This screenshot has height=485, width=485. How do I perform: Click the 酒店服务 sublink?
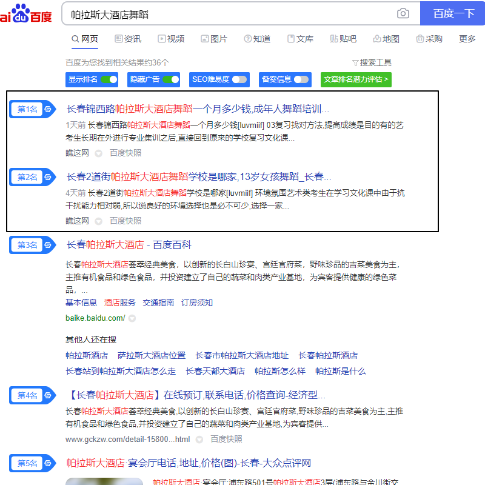pyautogui.click(x=119, y=303)
